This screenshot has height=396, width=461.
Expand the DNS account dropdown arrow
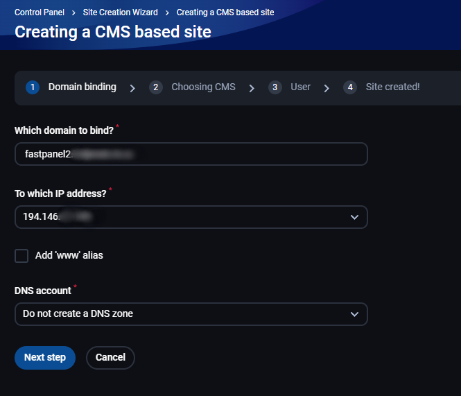coord(354,314)
